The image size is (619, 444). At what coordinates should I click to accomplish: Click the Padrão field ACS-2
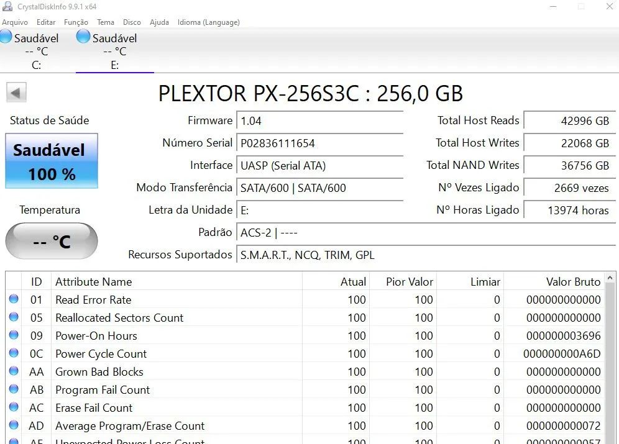click(426, 233)
